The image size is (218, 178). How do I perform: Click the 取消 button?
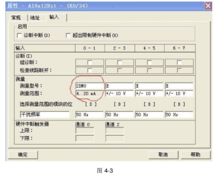pyautogui.click(x=163, y=155)
